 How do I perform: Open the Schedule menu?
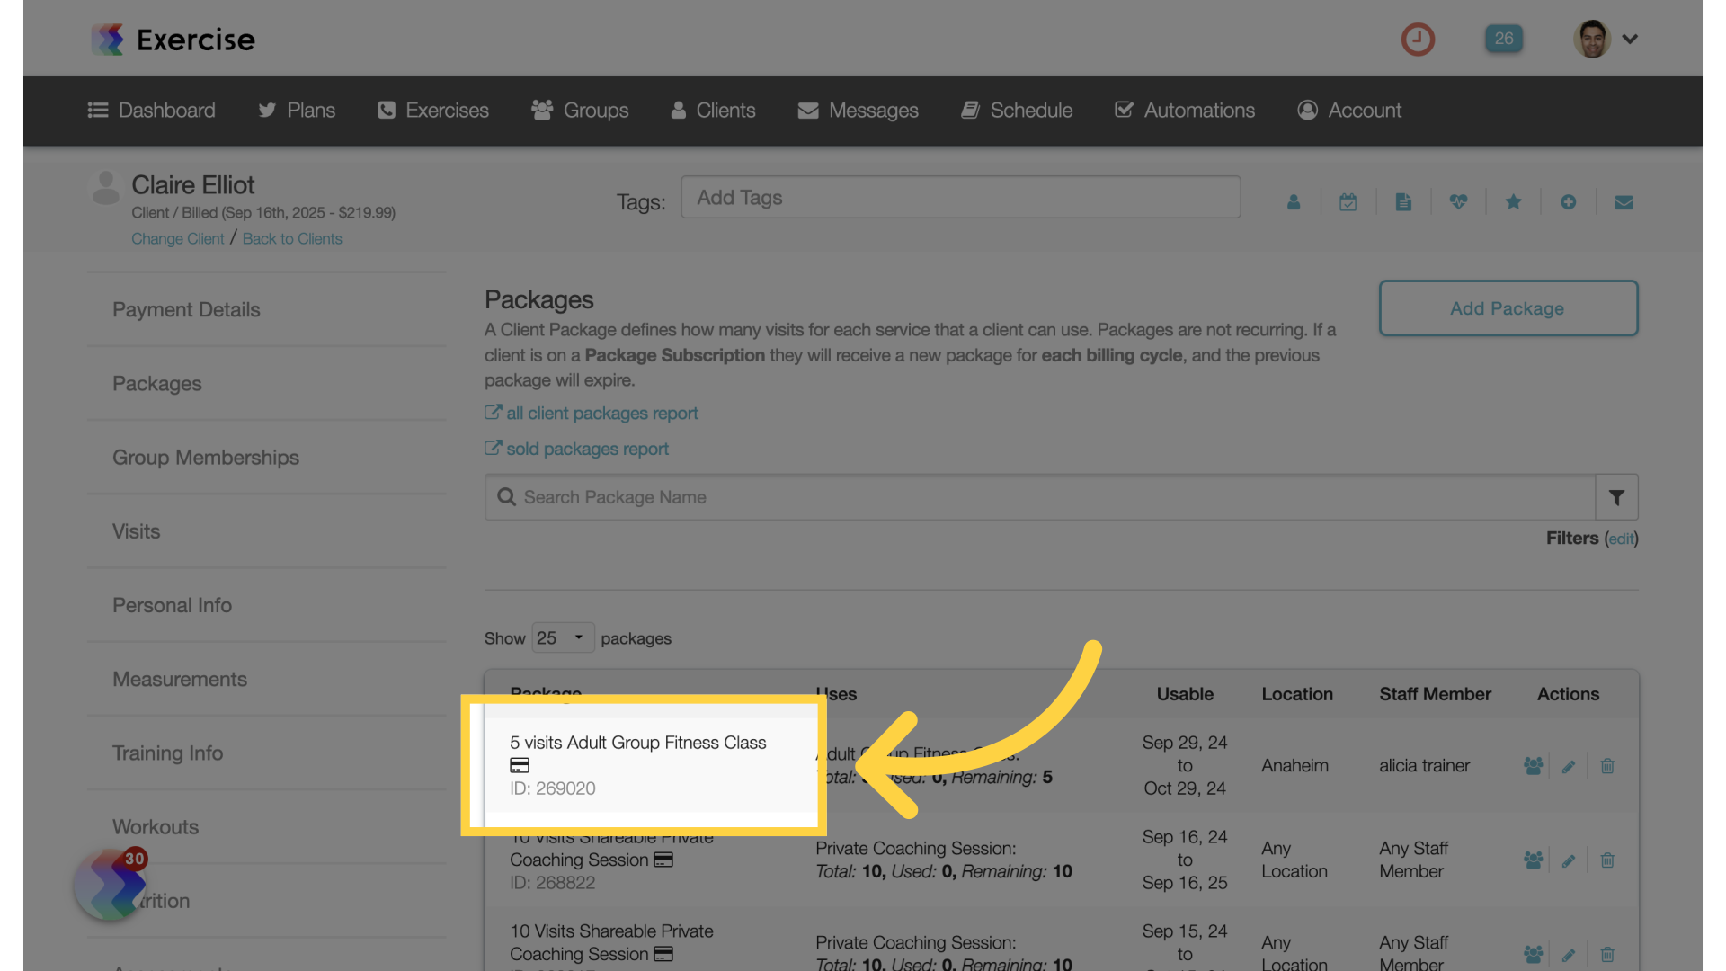[1017, 111]
